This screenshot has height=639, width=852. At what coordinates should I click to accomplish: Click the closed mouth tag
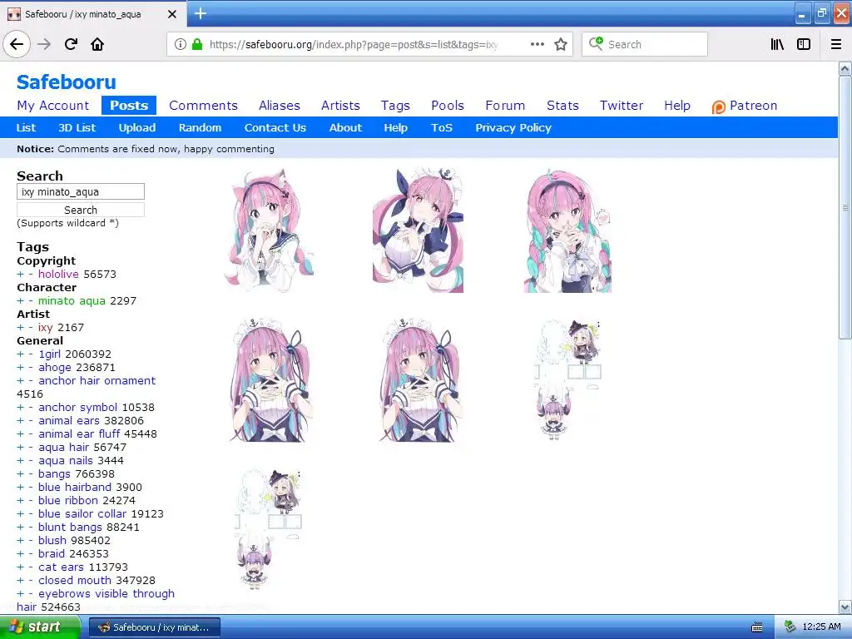point(74,580)
